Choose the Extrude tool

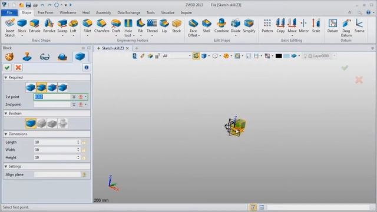[x=34, y=25]
